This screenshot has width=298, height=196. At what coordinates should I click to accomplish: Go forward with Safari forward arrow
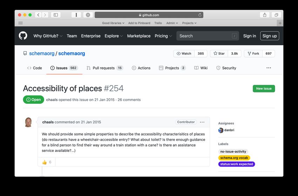[x=45, y=15]
